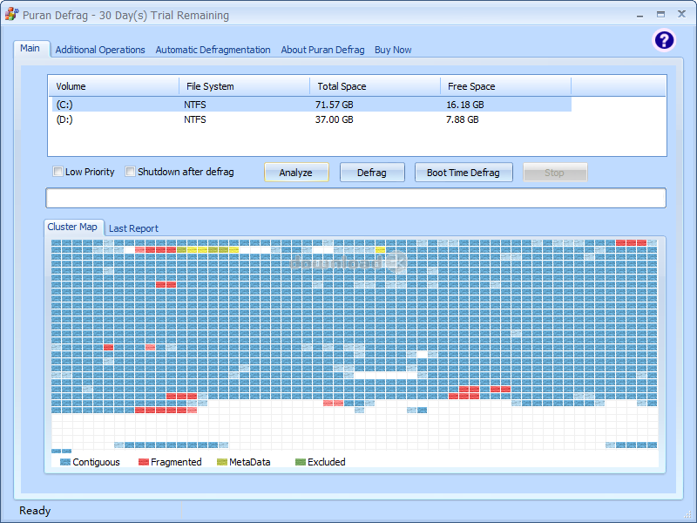The width and height of the screenshot is (697, 523).
Task: Toggle Shutdown after defrag checkbox
Action: 131,172
